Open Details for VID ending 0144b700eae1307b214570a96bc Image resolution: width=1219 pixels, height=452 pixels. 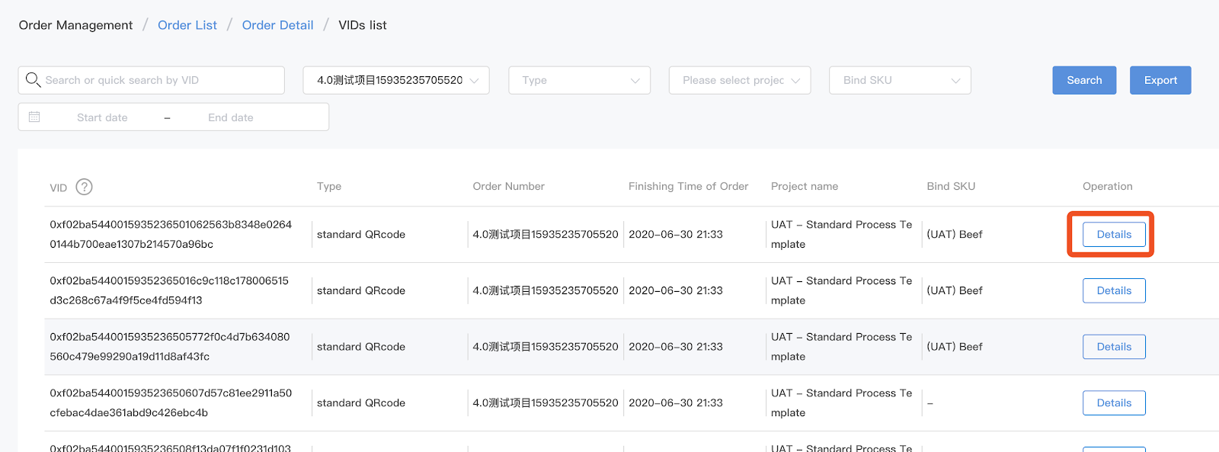pyautogui.click(x=1114, y=234)
